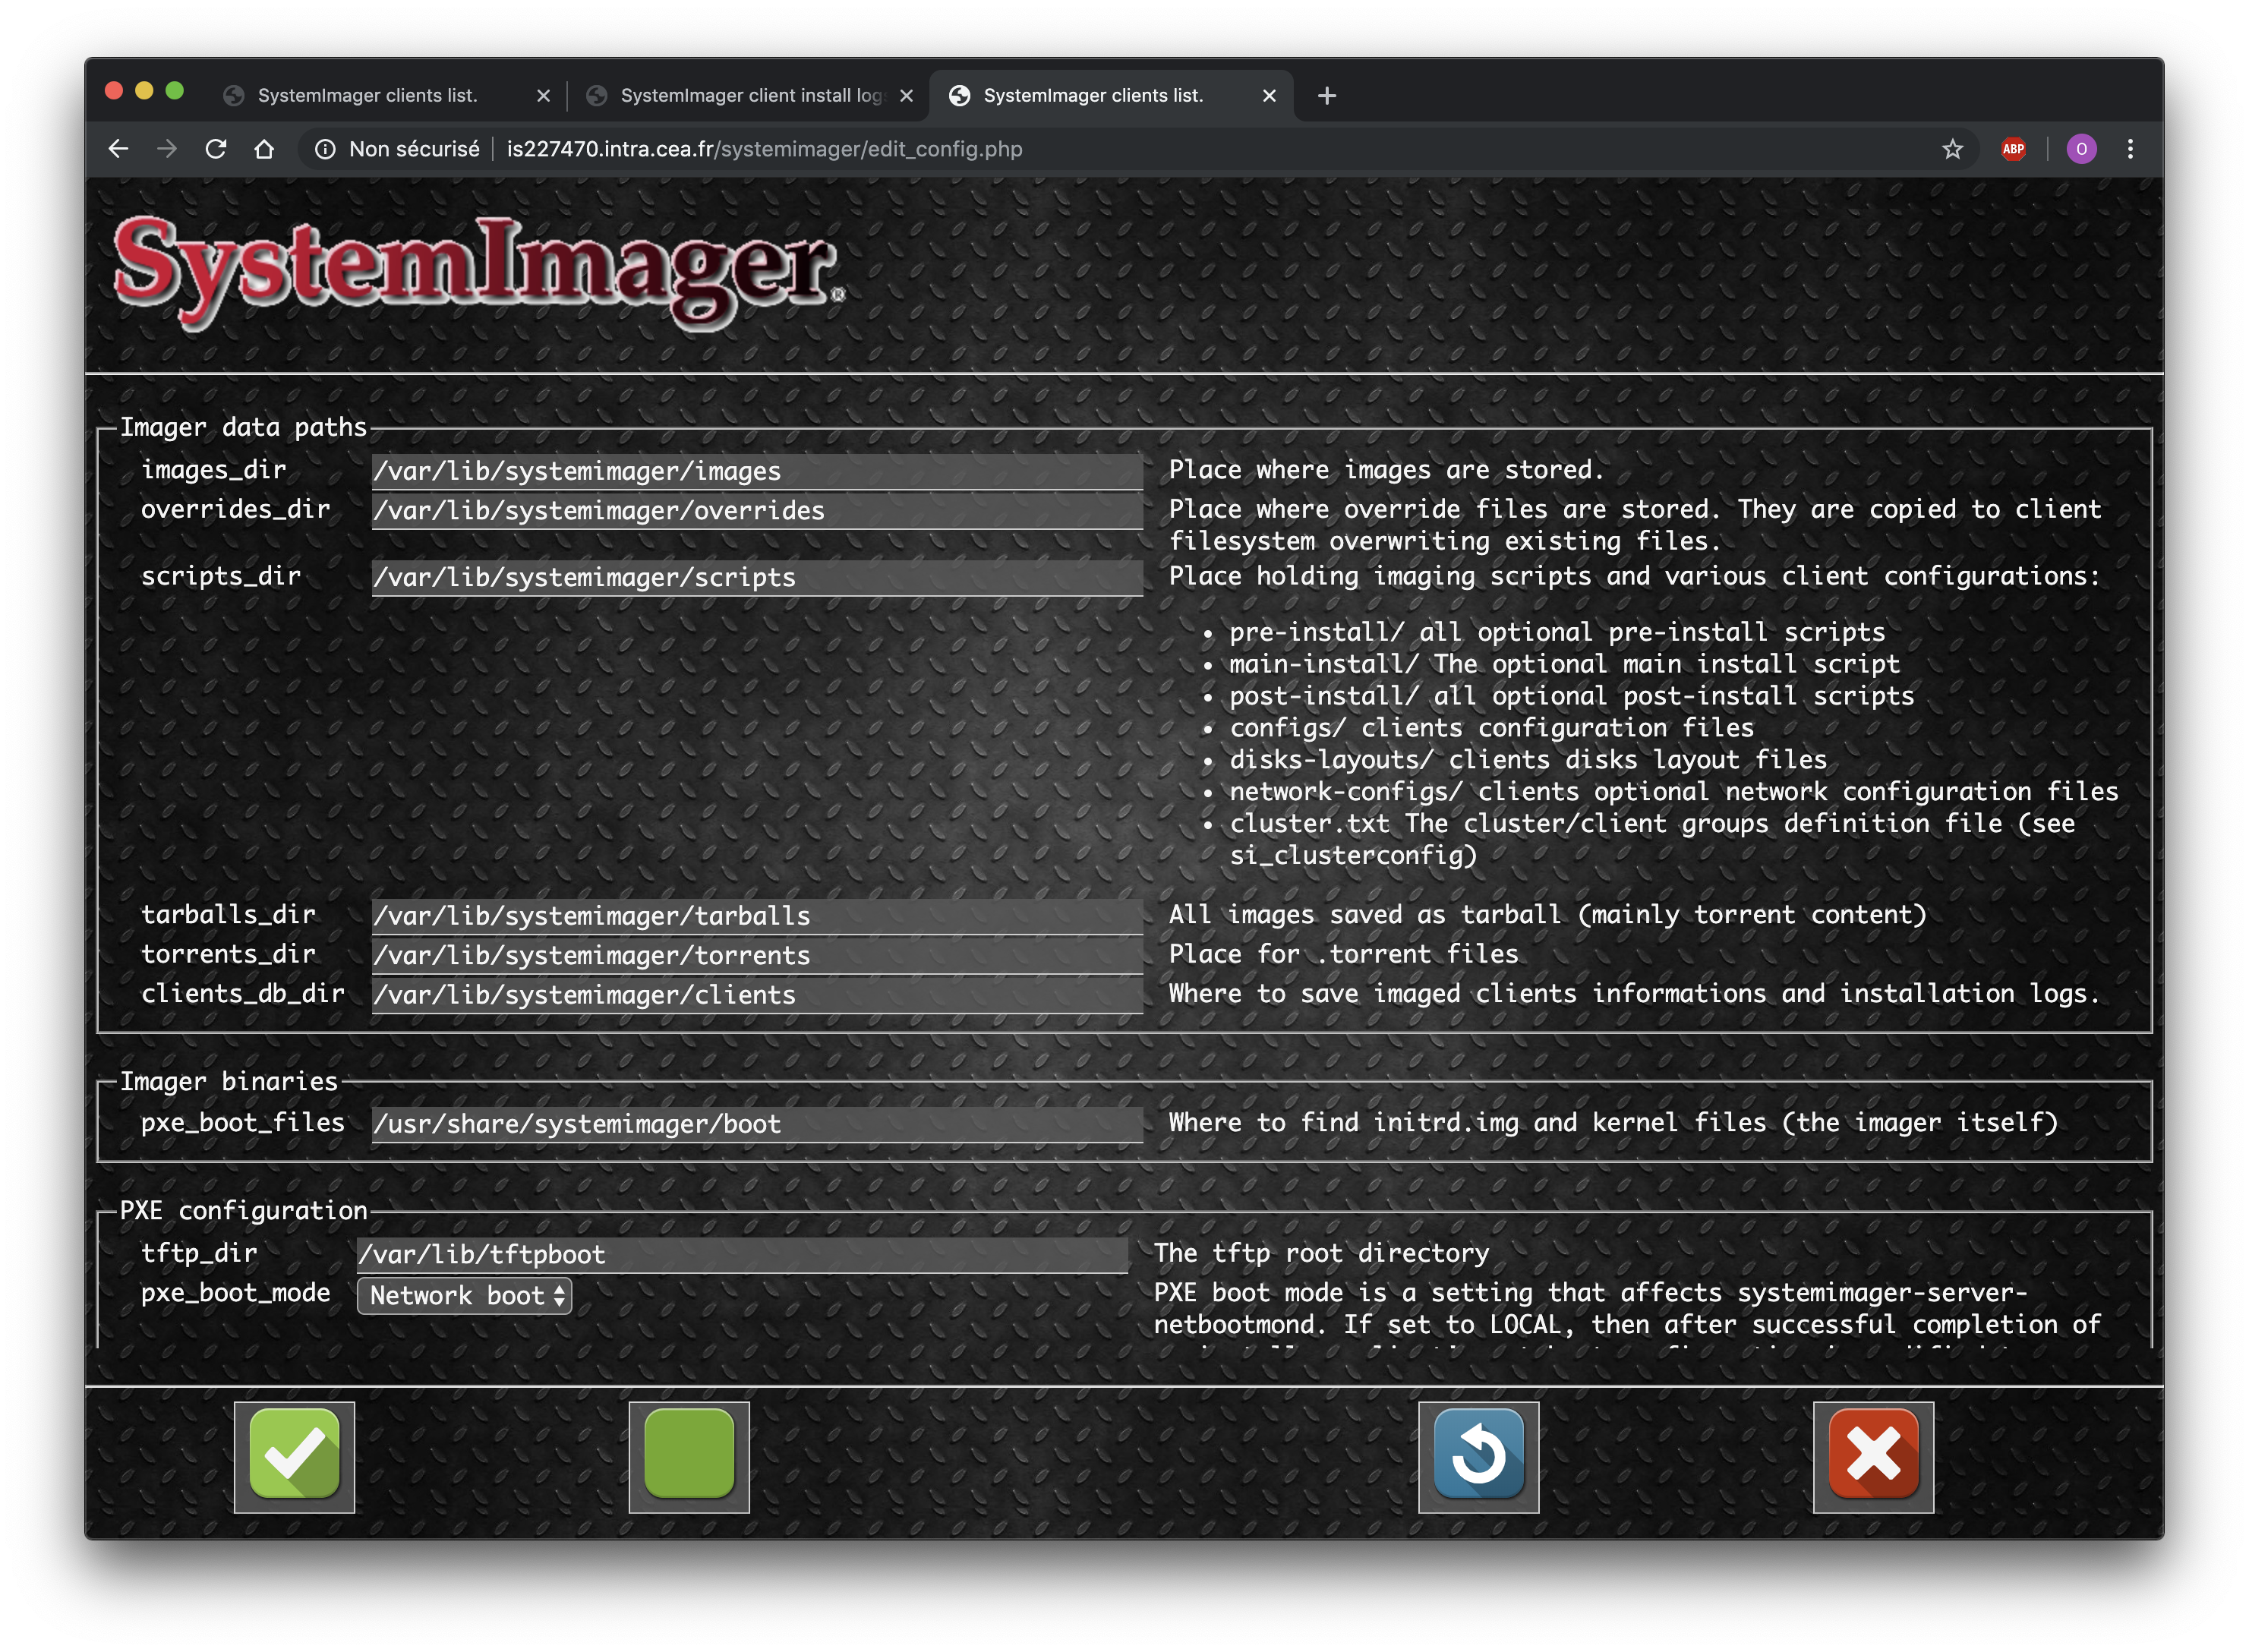Click the 'pxe_boot_files' label
The width and height of the screenshot is (2249, 1652).
242,1123
